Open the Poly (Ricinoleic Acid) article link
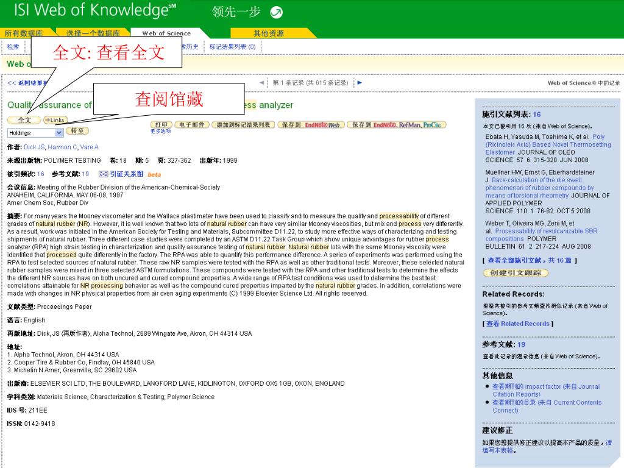This screenshot has height=468, width=624. coord(548,144)
